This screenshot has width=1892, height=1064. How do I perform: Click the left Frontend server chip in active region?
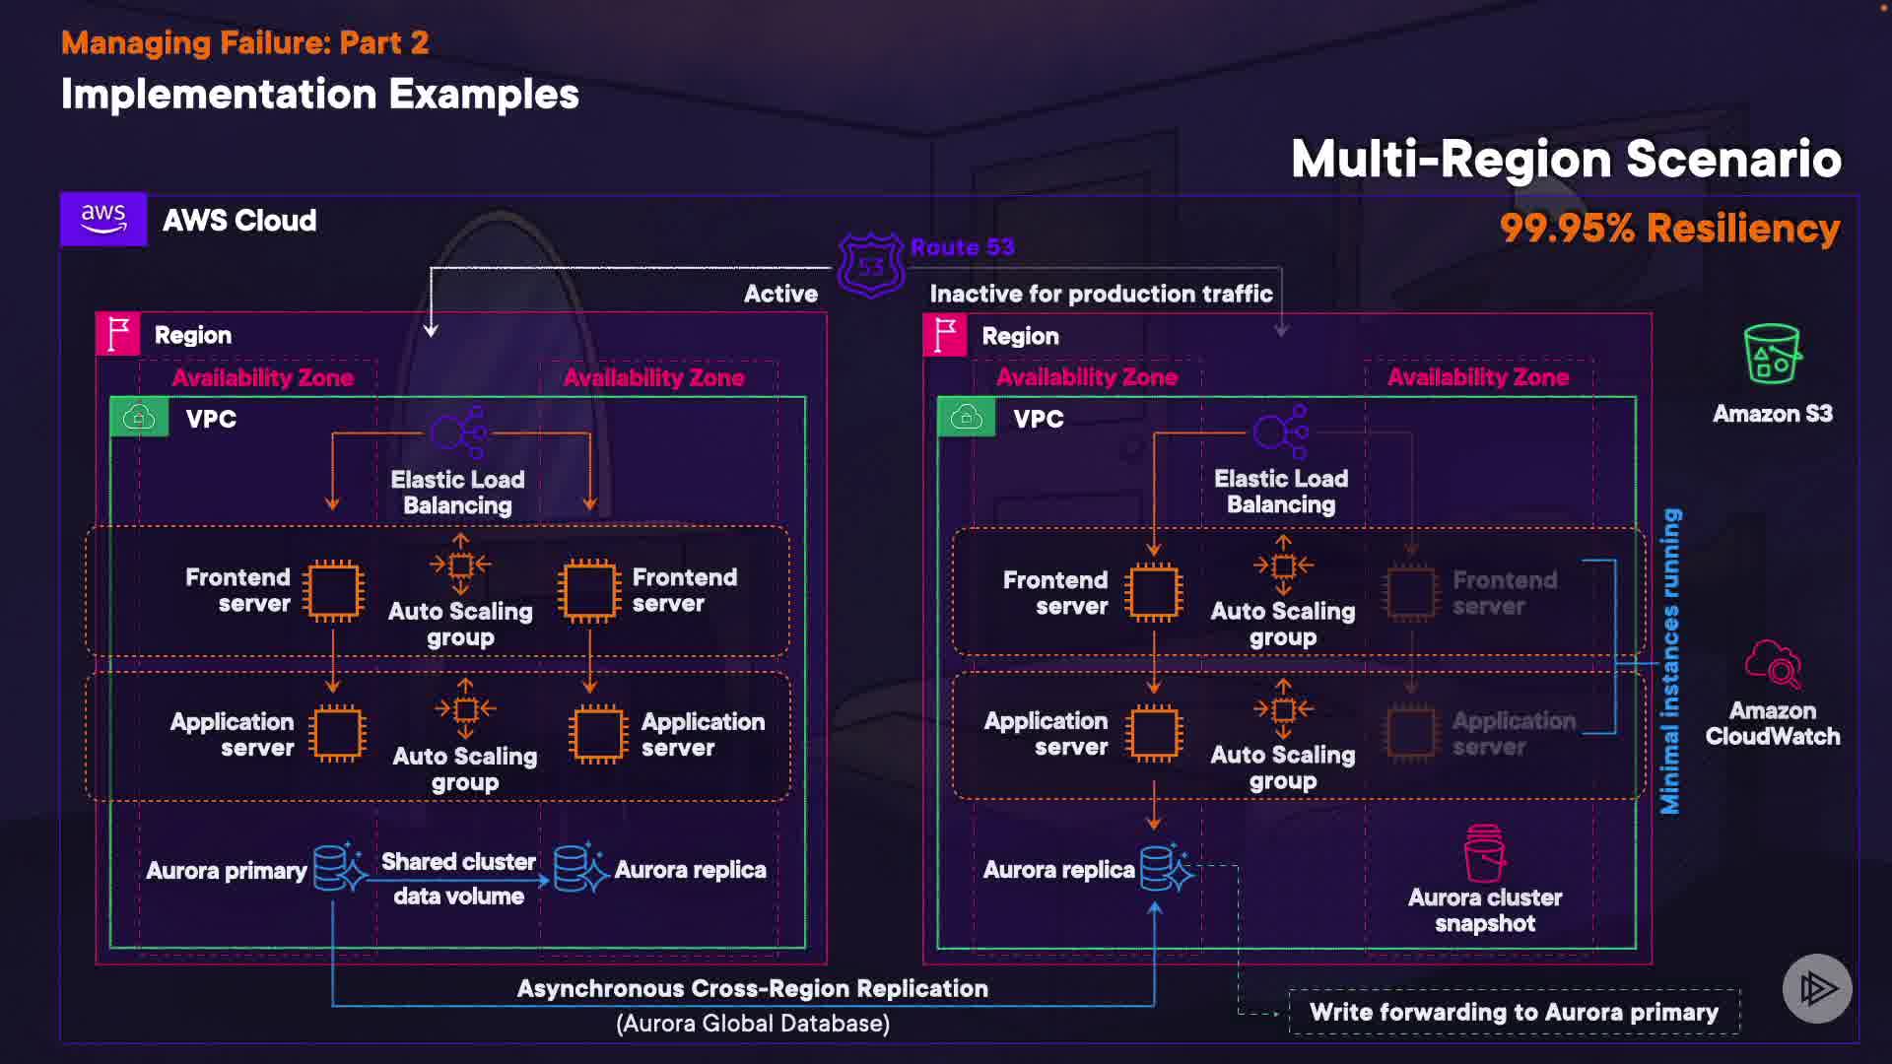[333, 591]
